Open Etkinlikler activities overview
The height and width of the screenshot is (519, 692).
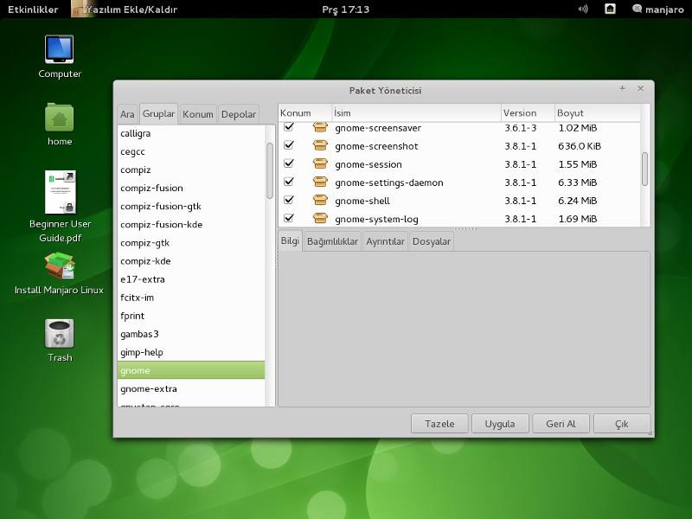click(33, 10)
